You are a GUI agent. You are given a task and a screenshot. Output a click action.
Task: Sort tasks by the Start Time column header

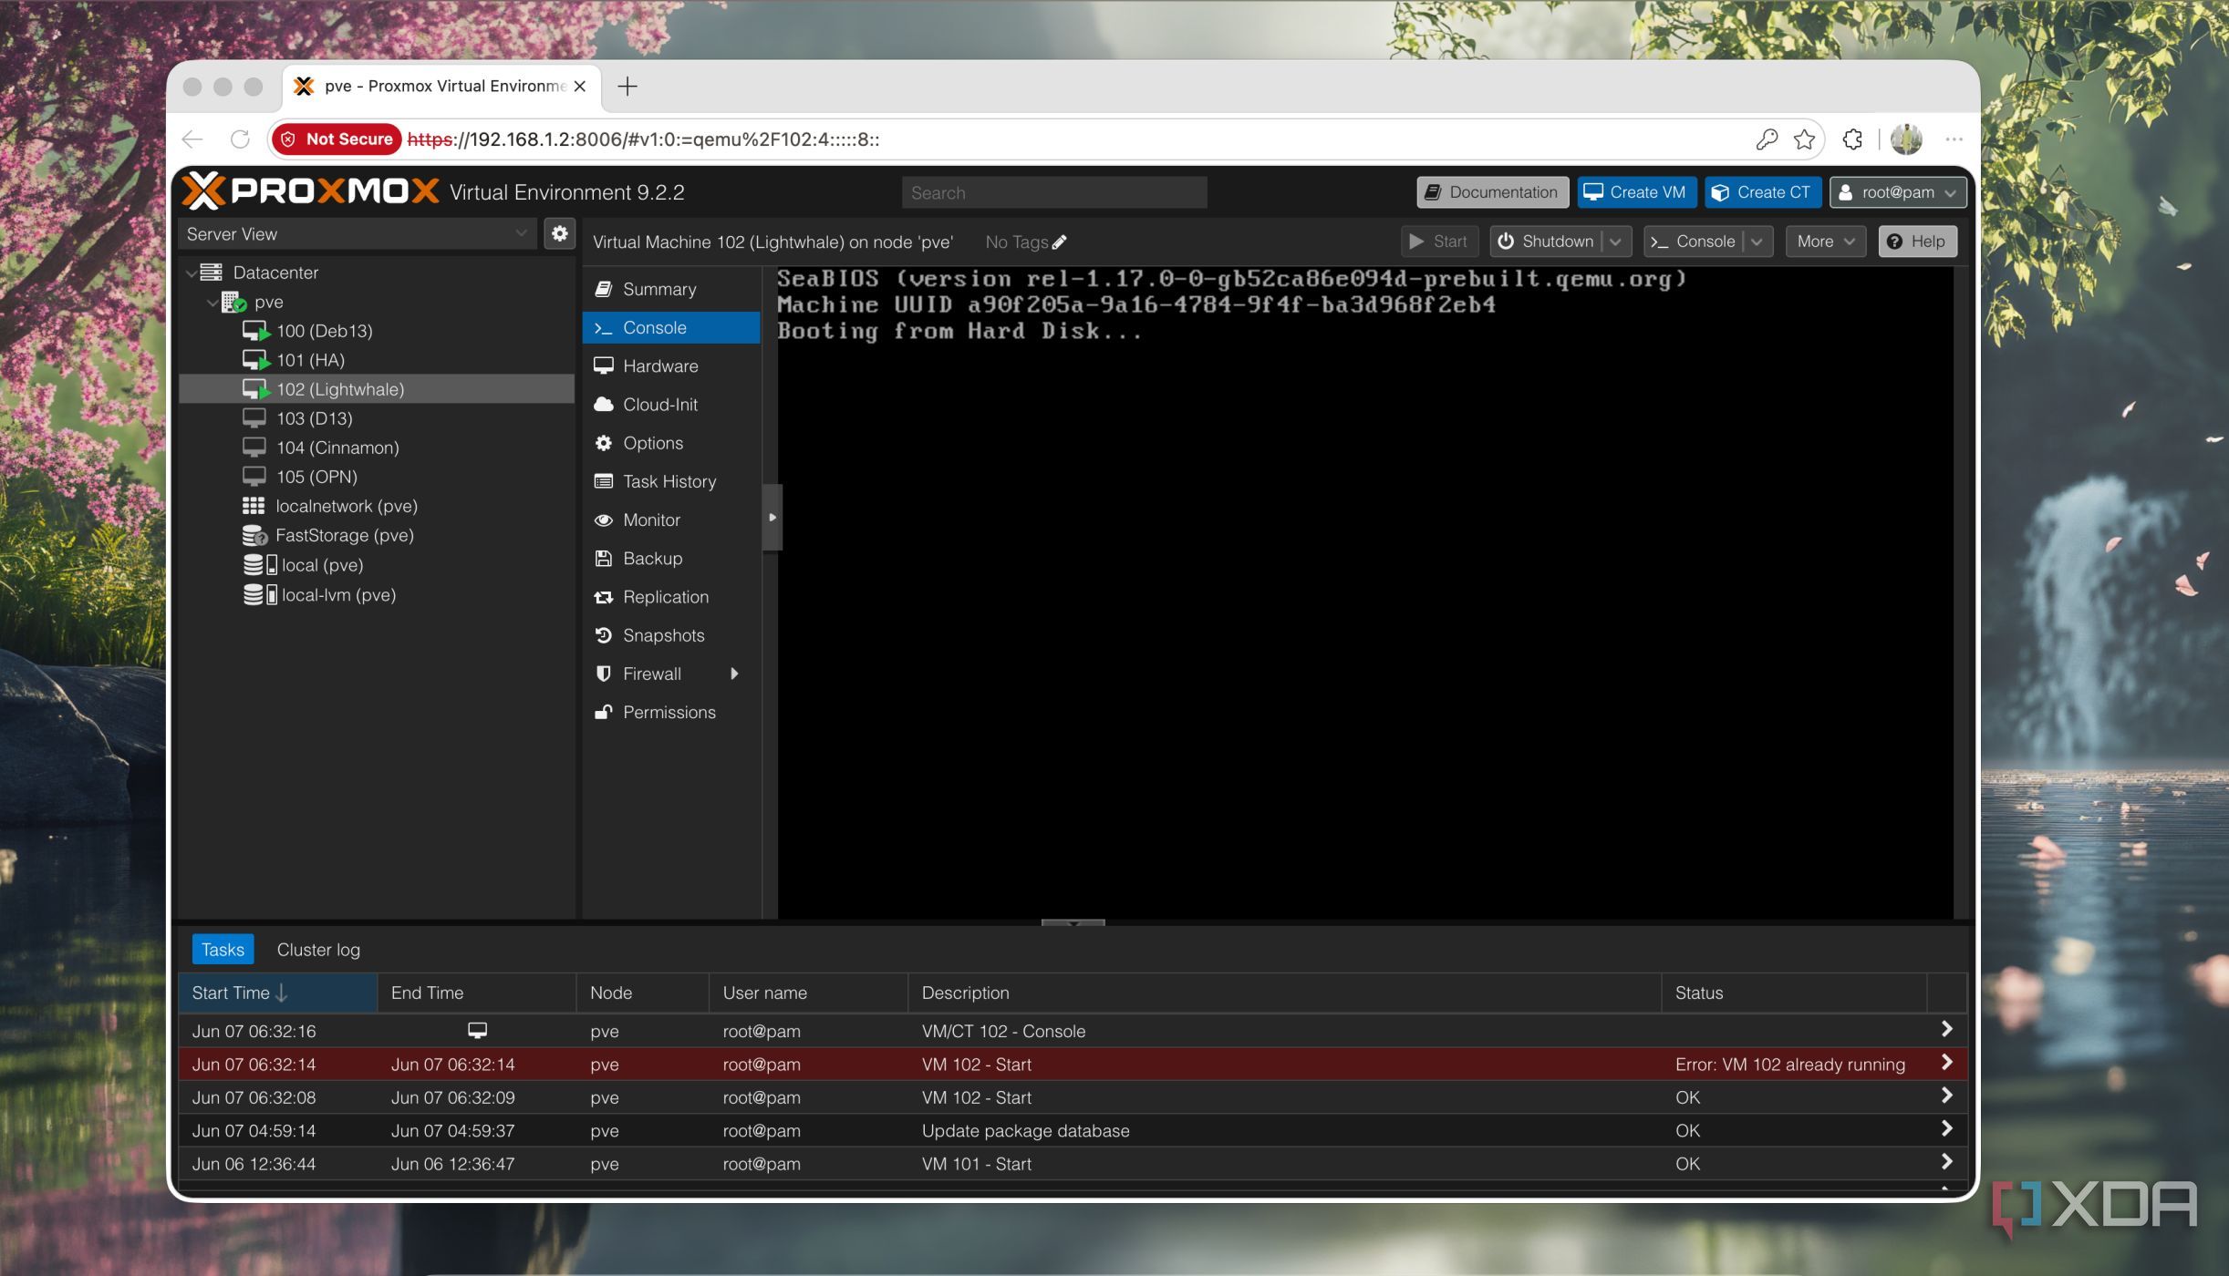pyautogui.click(x=278, y=993)
